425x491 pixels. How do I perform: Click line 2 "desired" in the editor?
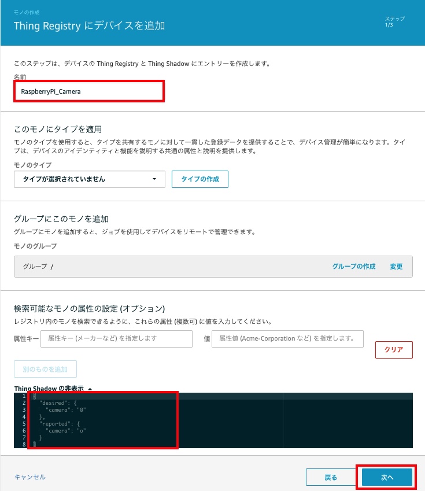(x=58, y=403)
